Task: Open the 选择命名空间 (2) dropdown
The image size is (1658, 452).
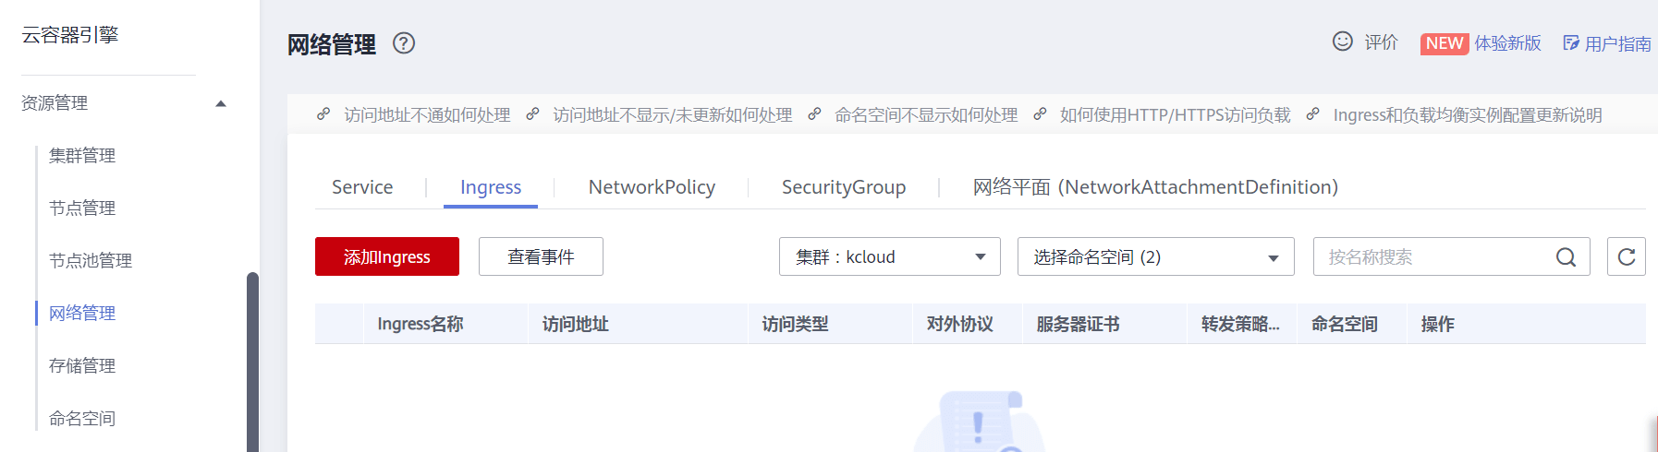Action: click(x=1156, y=256)
